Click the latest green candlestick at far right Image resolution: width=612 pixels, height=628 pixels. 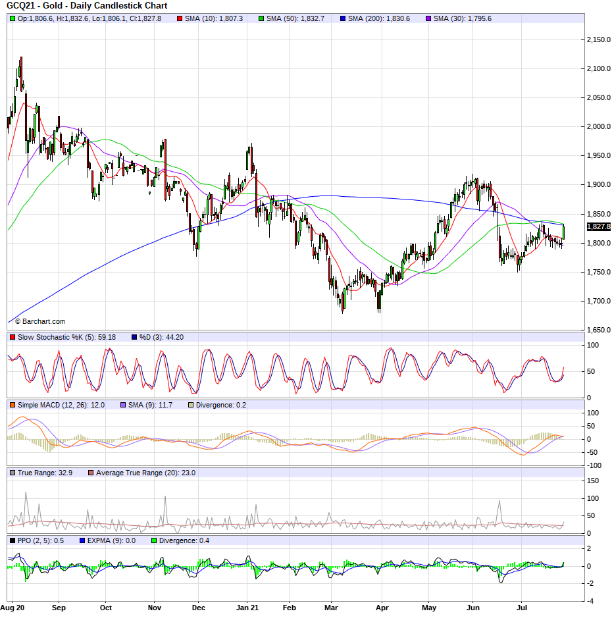tap(563, 232)
